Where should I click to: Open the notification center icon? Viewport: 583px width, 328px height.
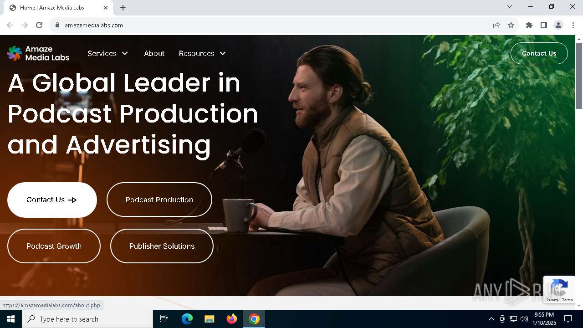568,319
